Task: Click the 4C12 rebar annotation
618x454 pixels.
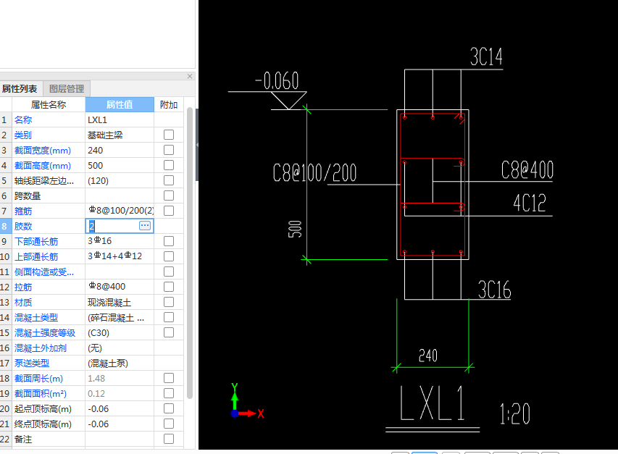Action: 530,203
